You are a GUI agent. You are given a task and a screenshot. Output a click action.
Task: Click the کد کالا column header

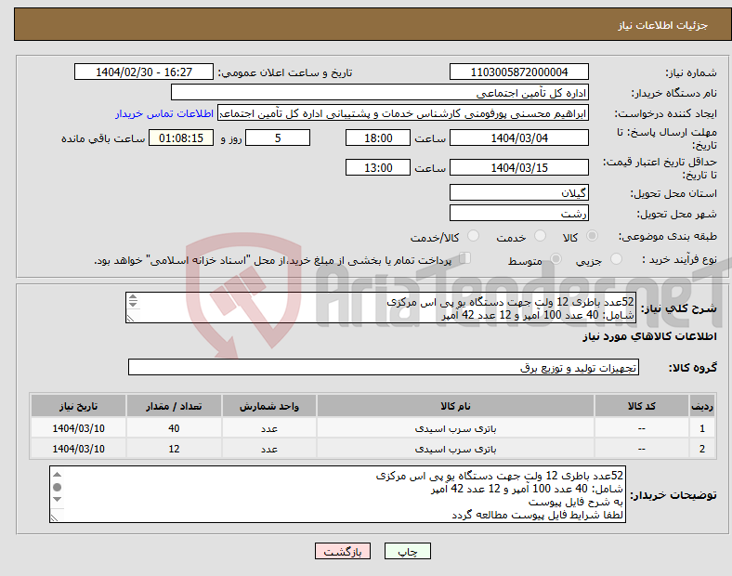(x=642, y=406)
